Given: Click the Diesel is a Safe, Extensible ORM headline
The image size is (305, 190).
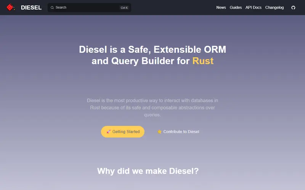Looking at the screenshot, I should [x=152, y=55].
